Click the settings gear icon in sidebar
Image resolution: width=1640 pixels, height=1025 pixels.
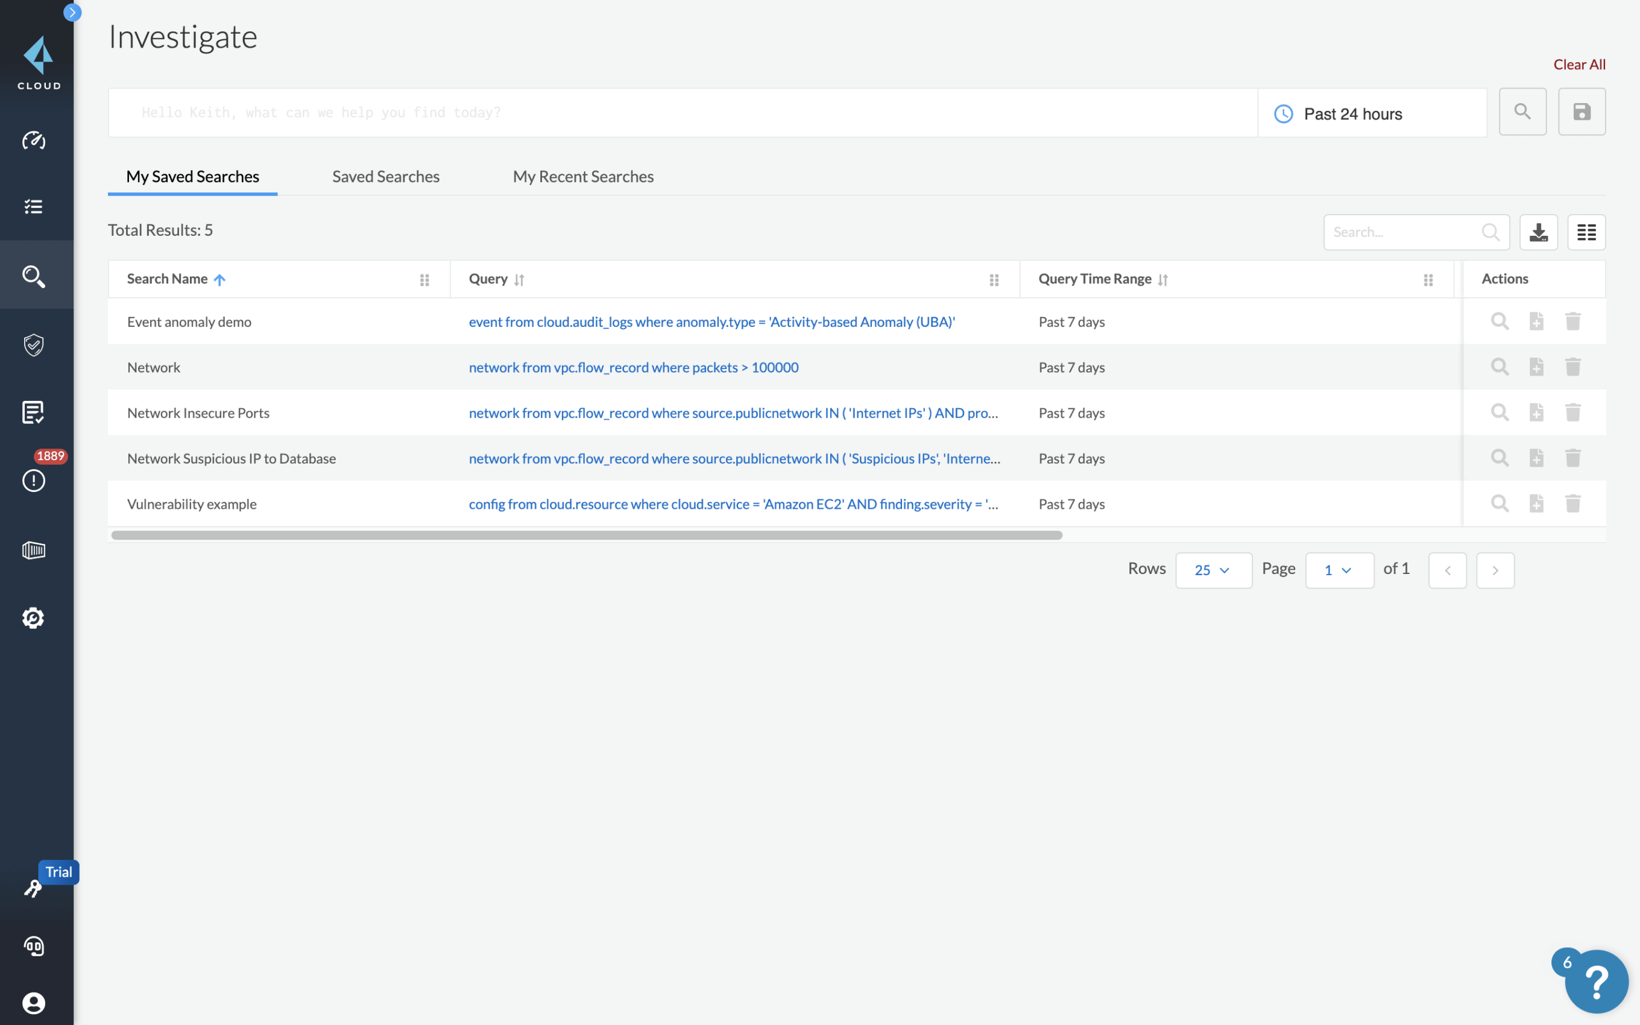33,617
